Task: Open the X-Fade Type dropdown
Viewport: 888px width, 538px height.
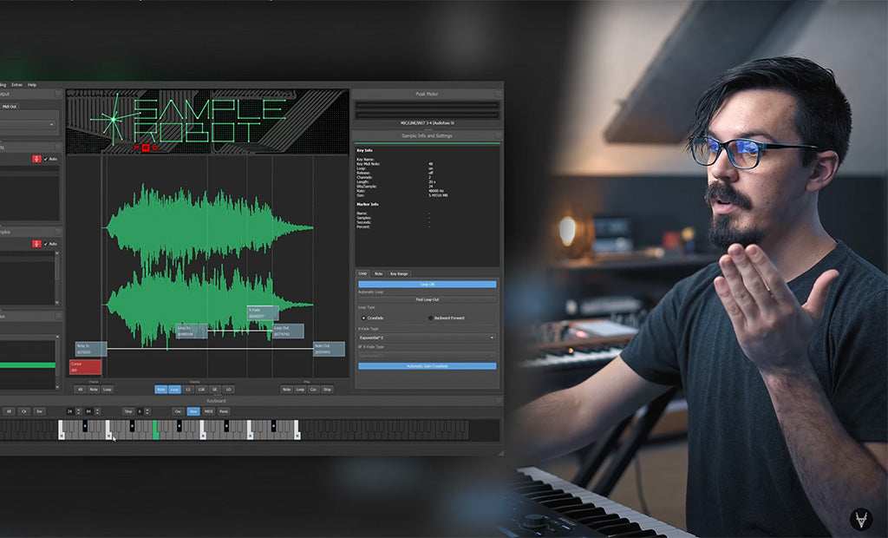Action: pos(427,338)
